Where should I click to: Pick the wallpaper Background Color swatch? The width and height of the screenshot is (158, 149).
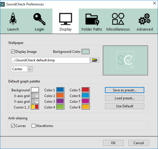point(86,52)
